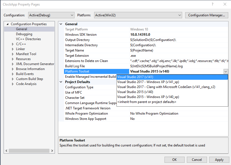Collapse the Project Defaults group chevron
231x165 pixels.
point(61,82)
